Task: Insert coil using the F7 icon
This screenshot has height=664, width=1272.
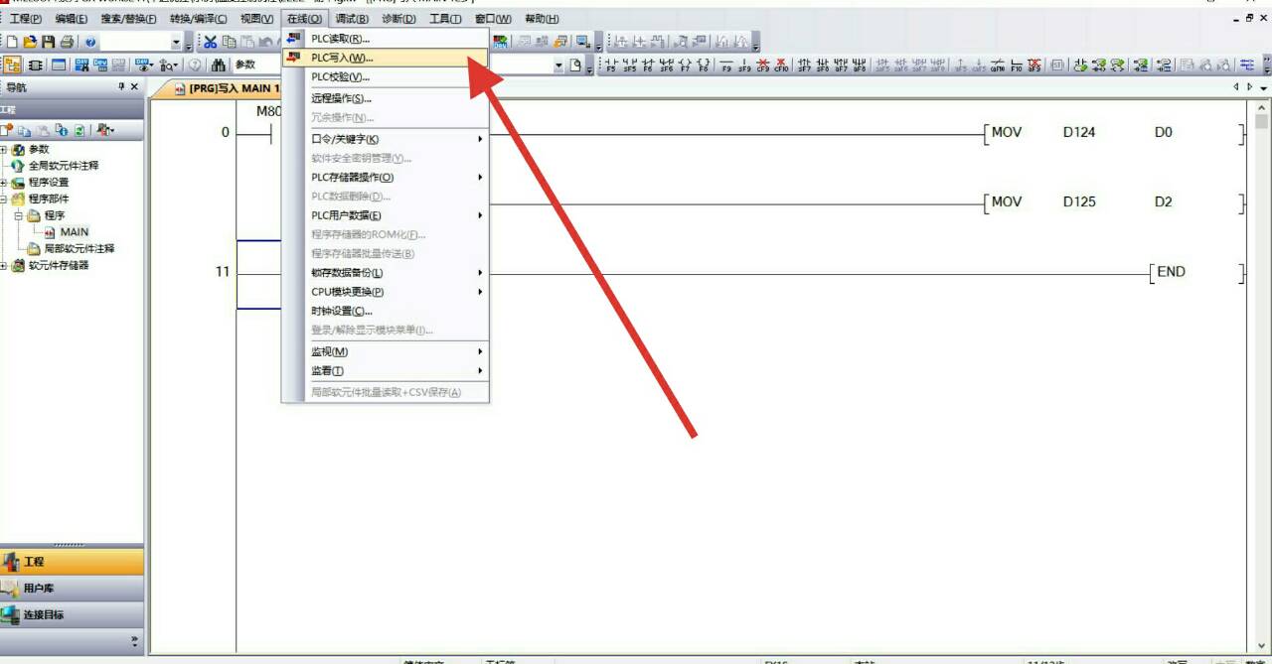Action: tap(685, 66)
